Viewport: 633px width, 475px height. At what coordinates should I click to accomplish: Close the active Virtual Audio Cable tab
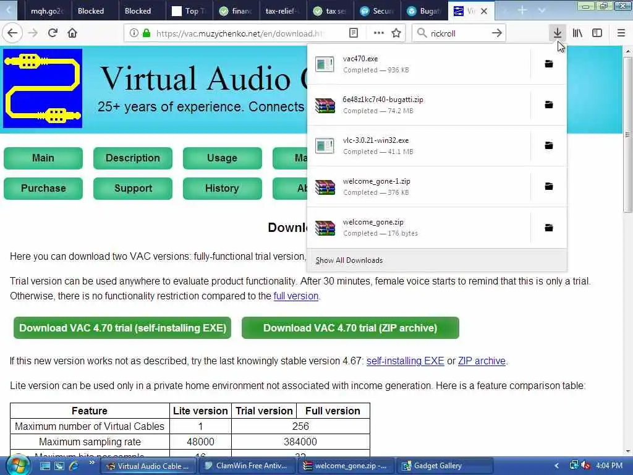[484, 11]
